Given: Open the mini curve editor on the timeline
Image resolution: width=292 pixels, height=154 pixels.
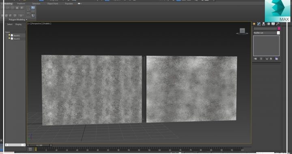Looking at the screenshot, I should coord(30,149).
